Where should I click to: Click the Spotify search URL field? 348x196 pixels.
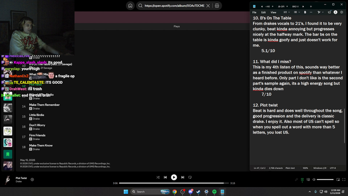[x=174, y=6]
